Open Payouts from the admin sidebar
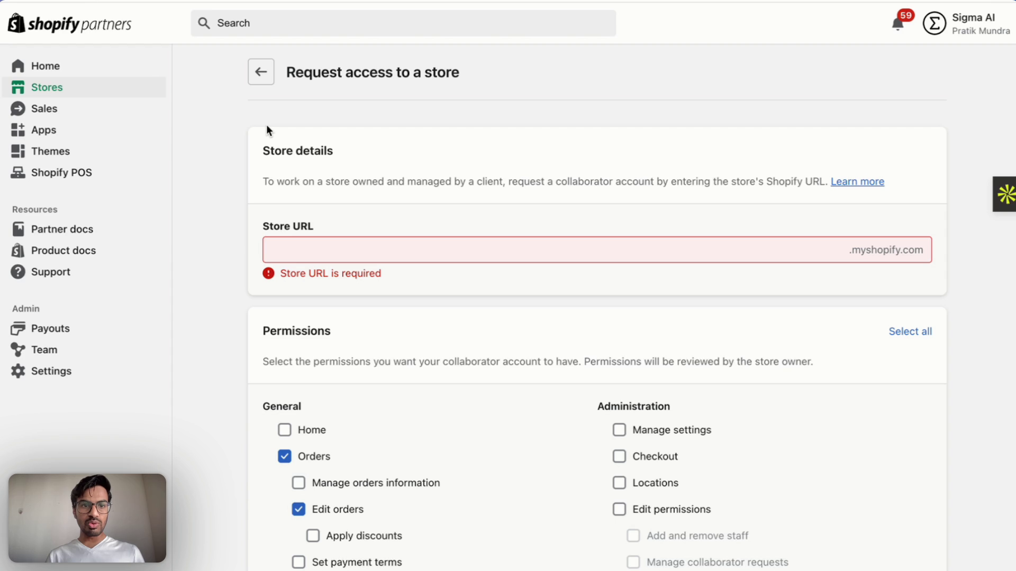Screen dimensions: 1016x571 (x=50, y=328)
